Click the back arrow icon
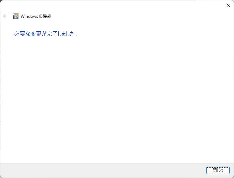 (x=5, y=16)
